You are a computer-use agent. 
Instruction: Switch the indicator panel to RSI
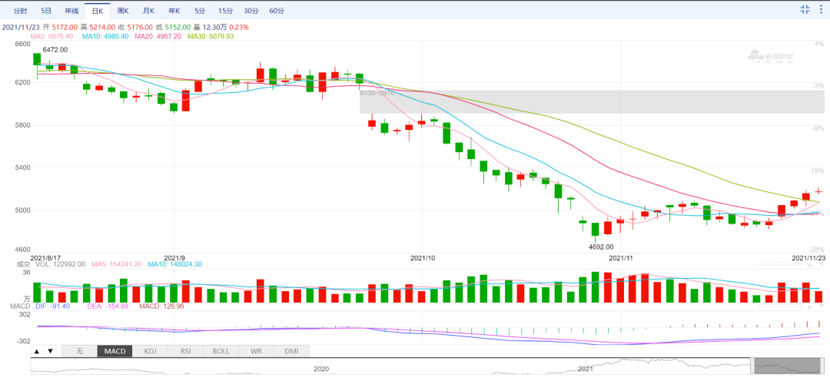point(185,351)
